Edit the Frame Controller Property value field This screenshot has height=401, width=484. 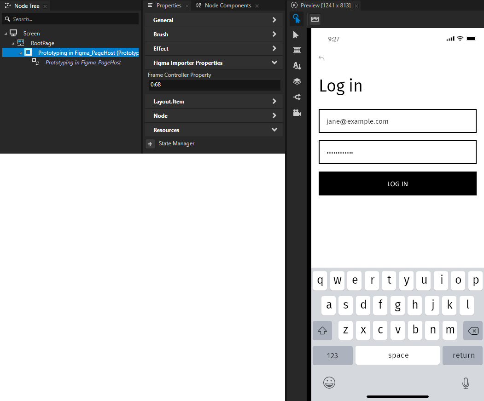click(x=214, y=85)
